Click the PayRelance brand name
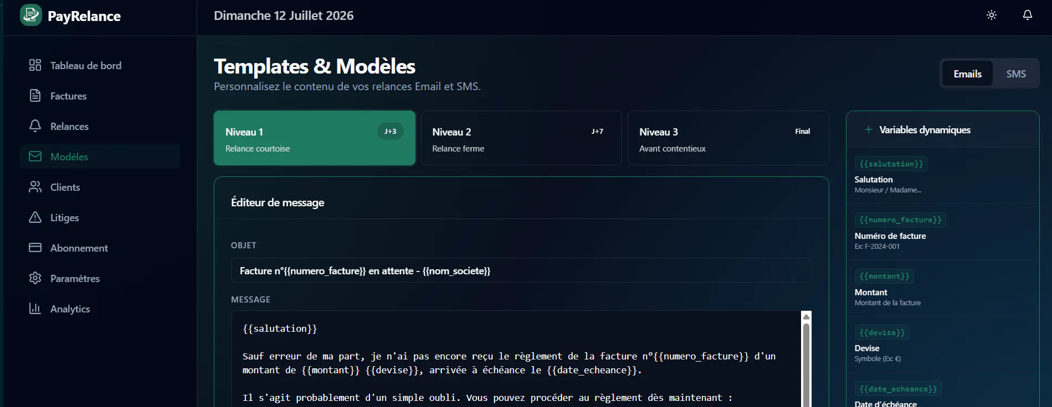Viewport: 1052px width, 407px height. 84,16
